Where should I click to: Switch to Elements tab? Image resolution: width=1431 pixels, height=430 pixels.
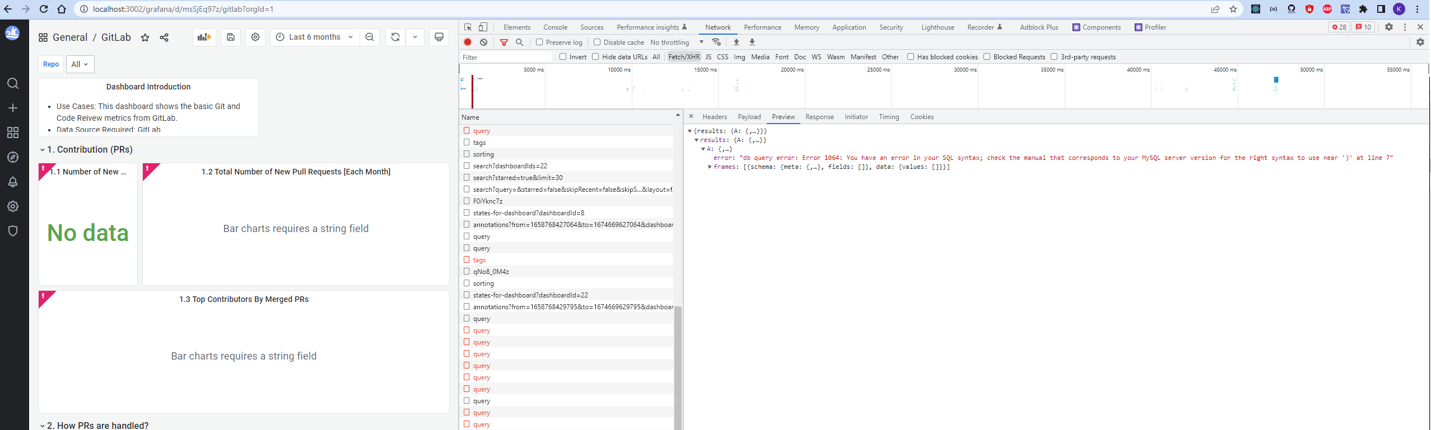[517, 27]
